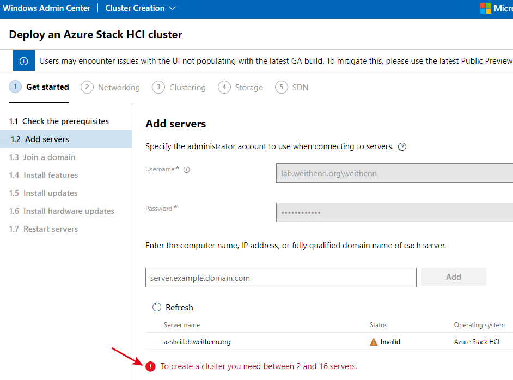Click the step 3 circle icon

[x=158, y=87]
